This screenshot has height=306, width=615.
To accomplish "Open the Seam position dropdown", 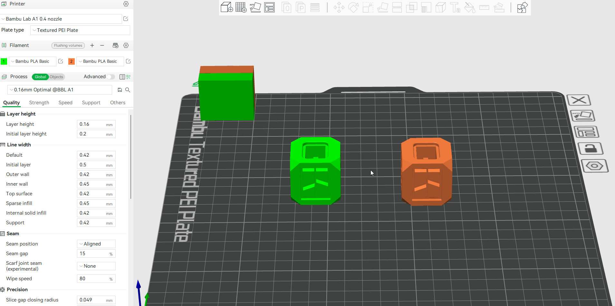I will 96,244.
